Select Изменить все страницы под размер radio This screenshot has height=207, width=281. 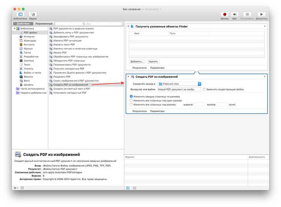pos(131,104)
